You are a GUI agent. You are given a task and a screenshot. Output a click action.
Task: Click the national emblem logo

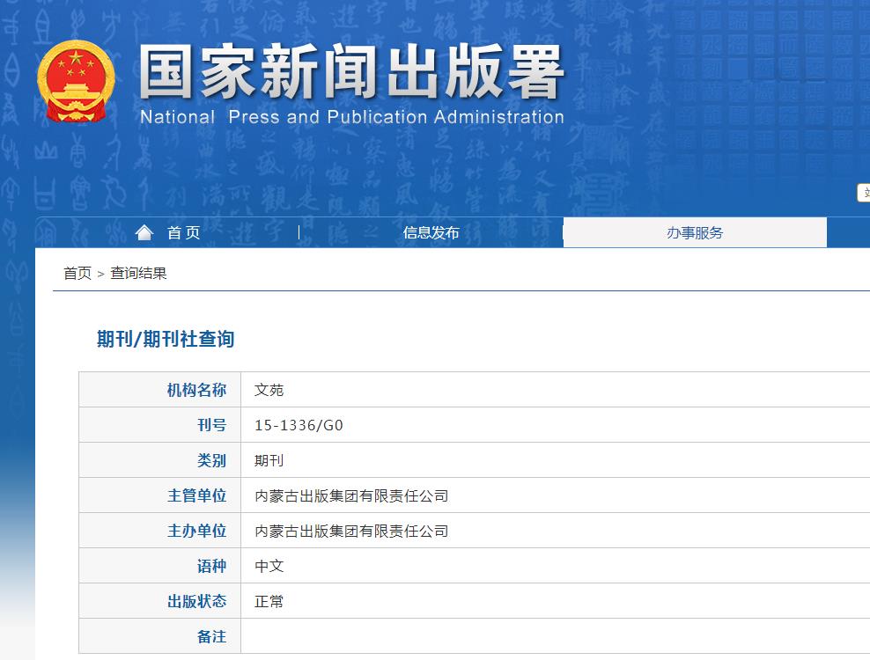click(77, 79)
